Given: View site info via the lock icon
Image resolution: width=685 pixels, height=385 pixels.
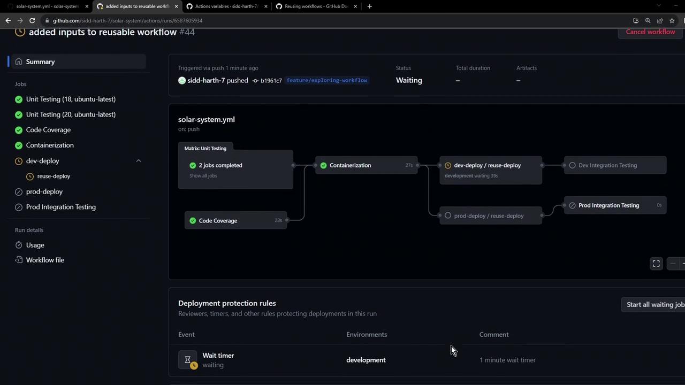Looking at the screenshot, I should tap(47, 20).
